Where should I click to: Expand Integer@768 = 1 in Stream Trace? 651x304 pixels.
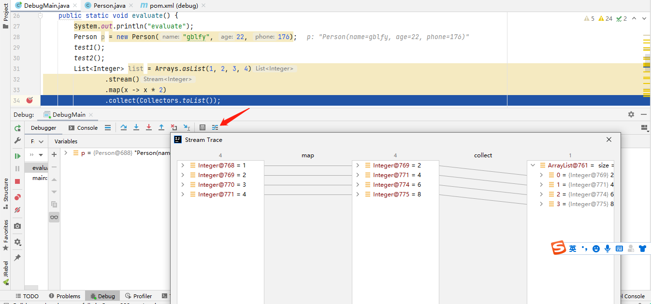point(183,166)
